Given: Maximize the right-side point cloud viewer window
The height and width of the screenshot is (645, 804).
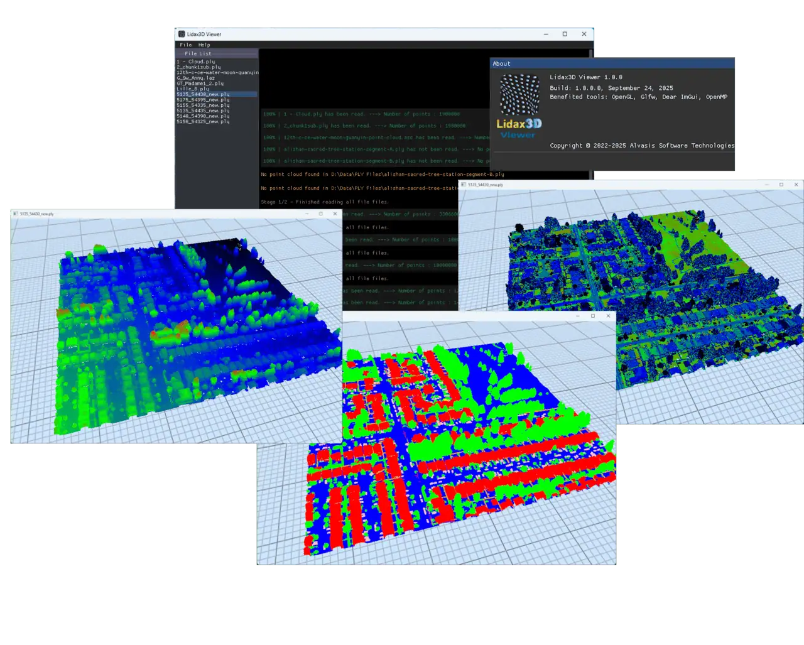Looking at the screenshot, I should 781,185.
